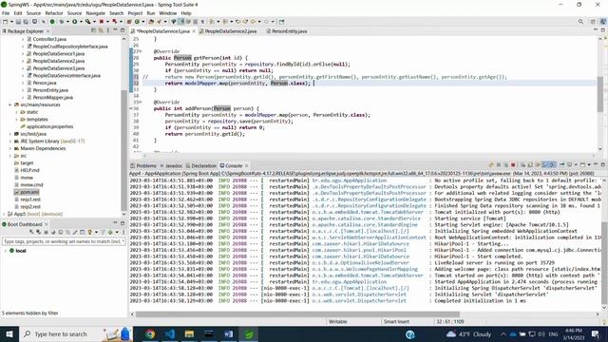The height and width of the screenshot is (342, 608).
Task: Expand the App5 project node
Action: pos(4,214)
